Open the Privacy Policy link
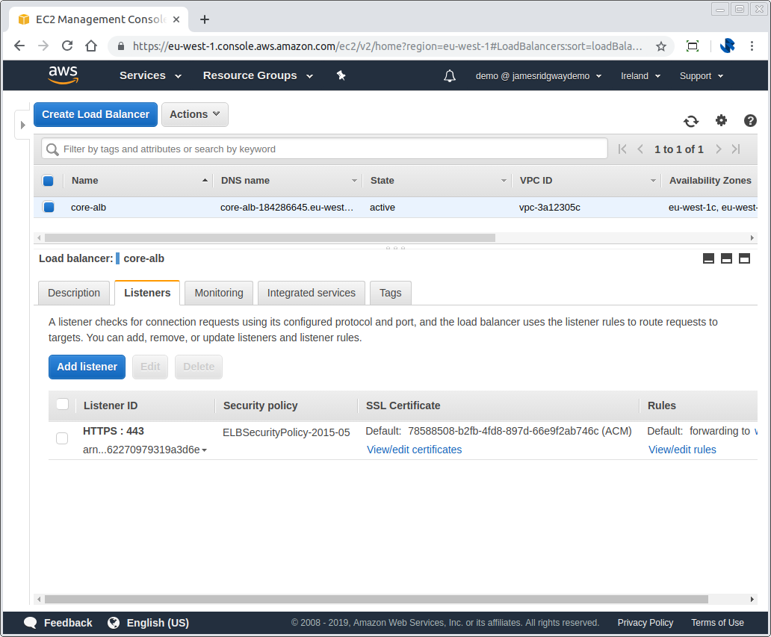Screen dimensions: 771x637 (x=645, y=623)
